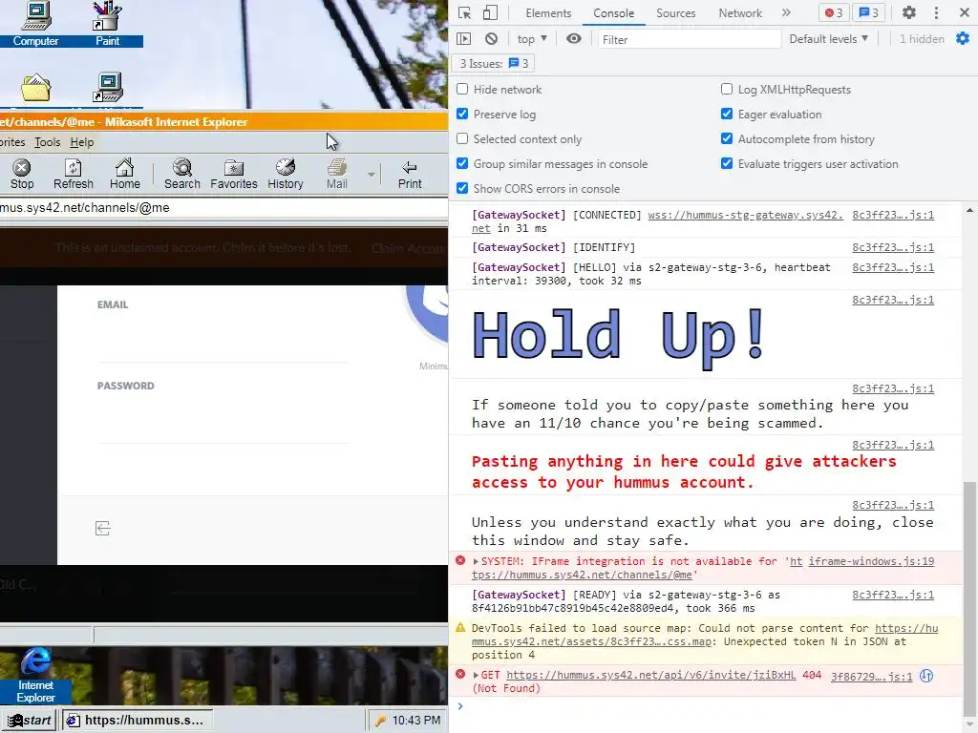Image resolution: width=978 pixels, height=733 pixels.
Task: Open the Computer desktop icon
Action: tap(35, 24)
